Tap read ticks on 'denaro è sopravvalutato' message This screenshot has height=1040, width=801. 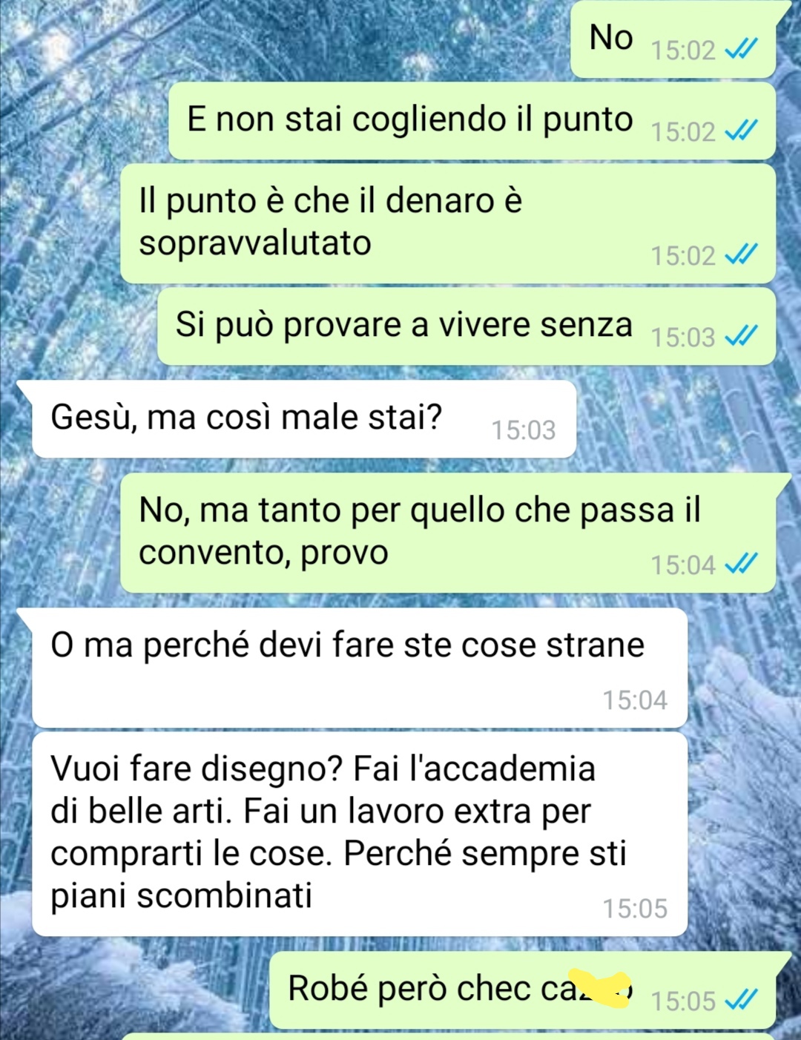pyautogui.click(x=741, y=255)
